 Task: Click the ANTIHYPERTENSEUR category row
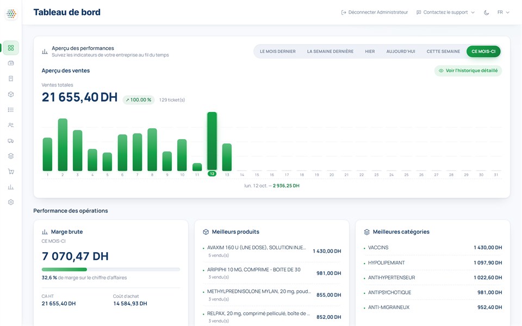click(x=433, y=278)
